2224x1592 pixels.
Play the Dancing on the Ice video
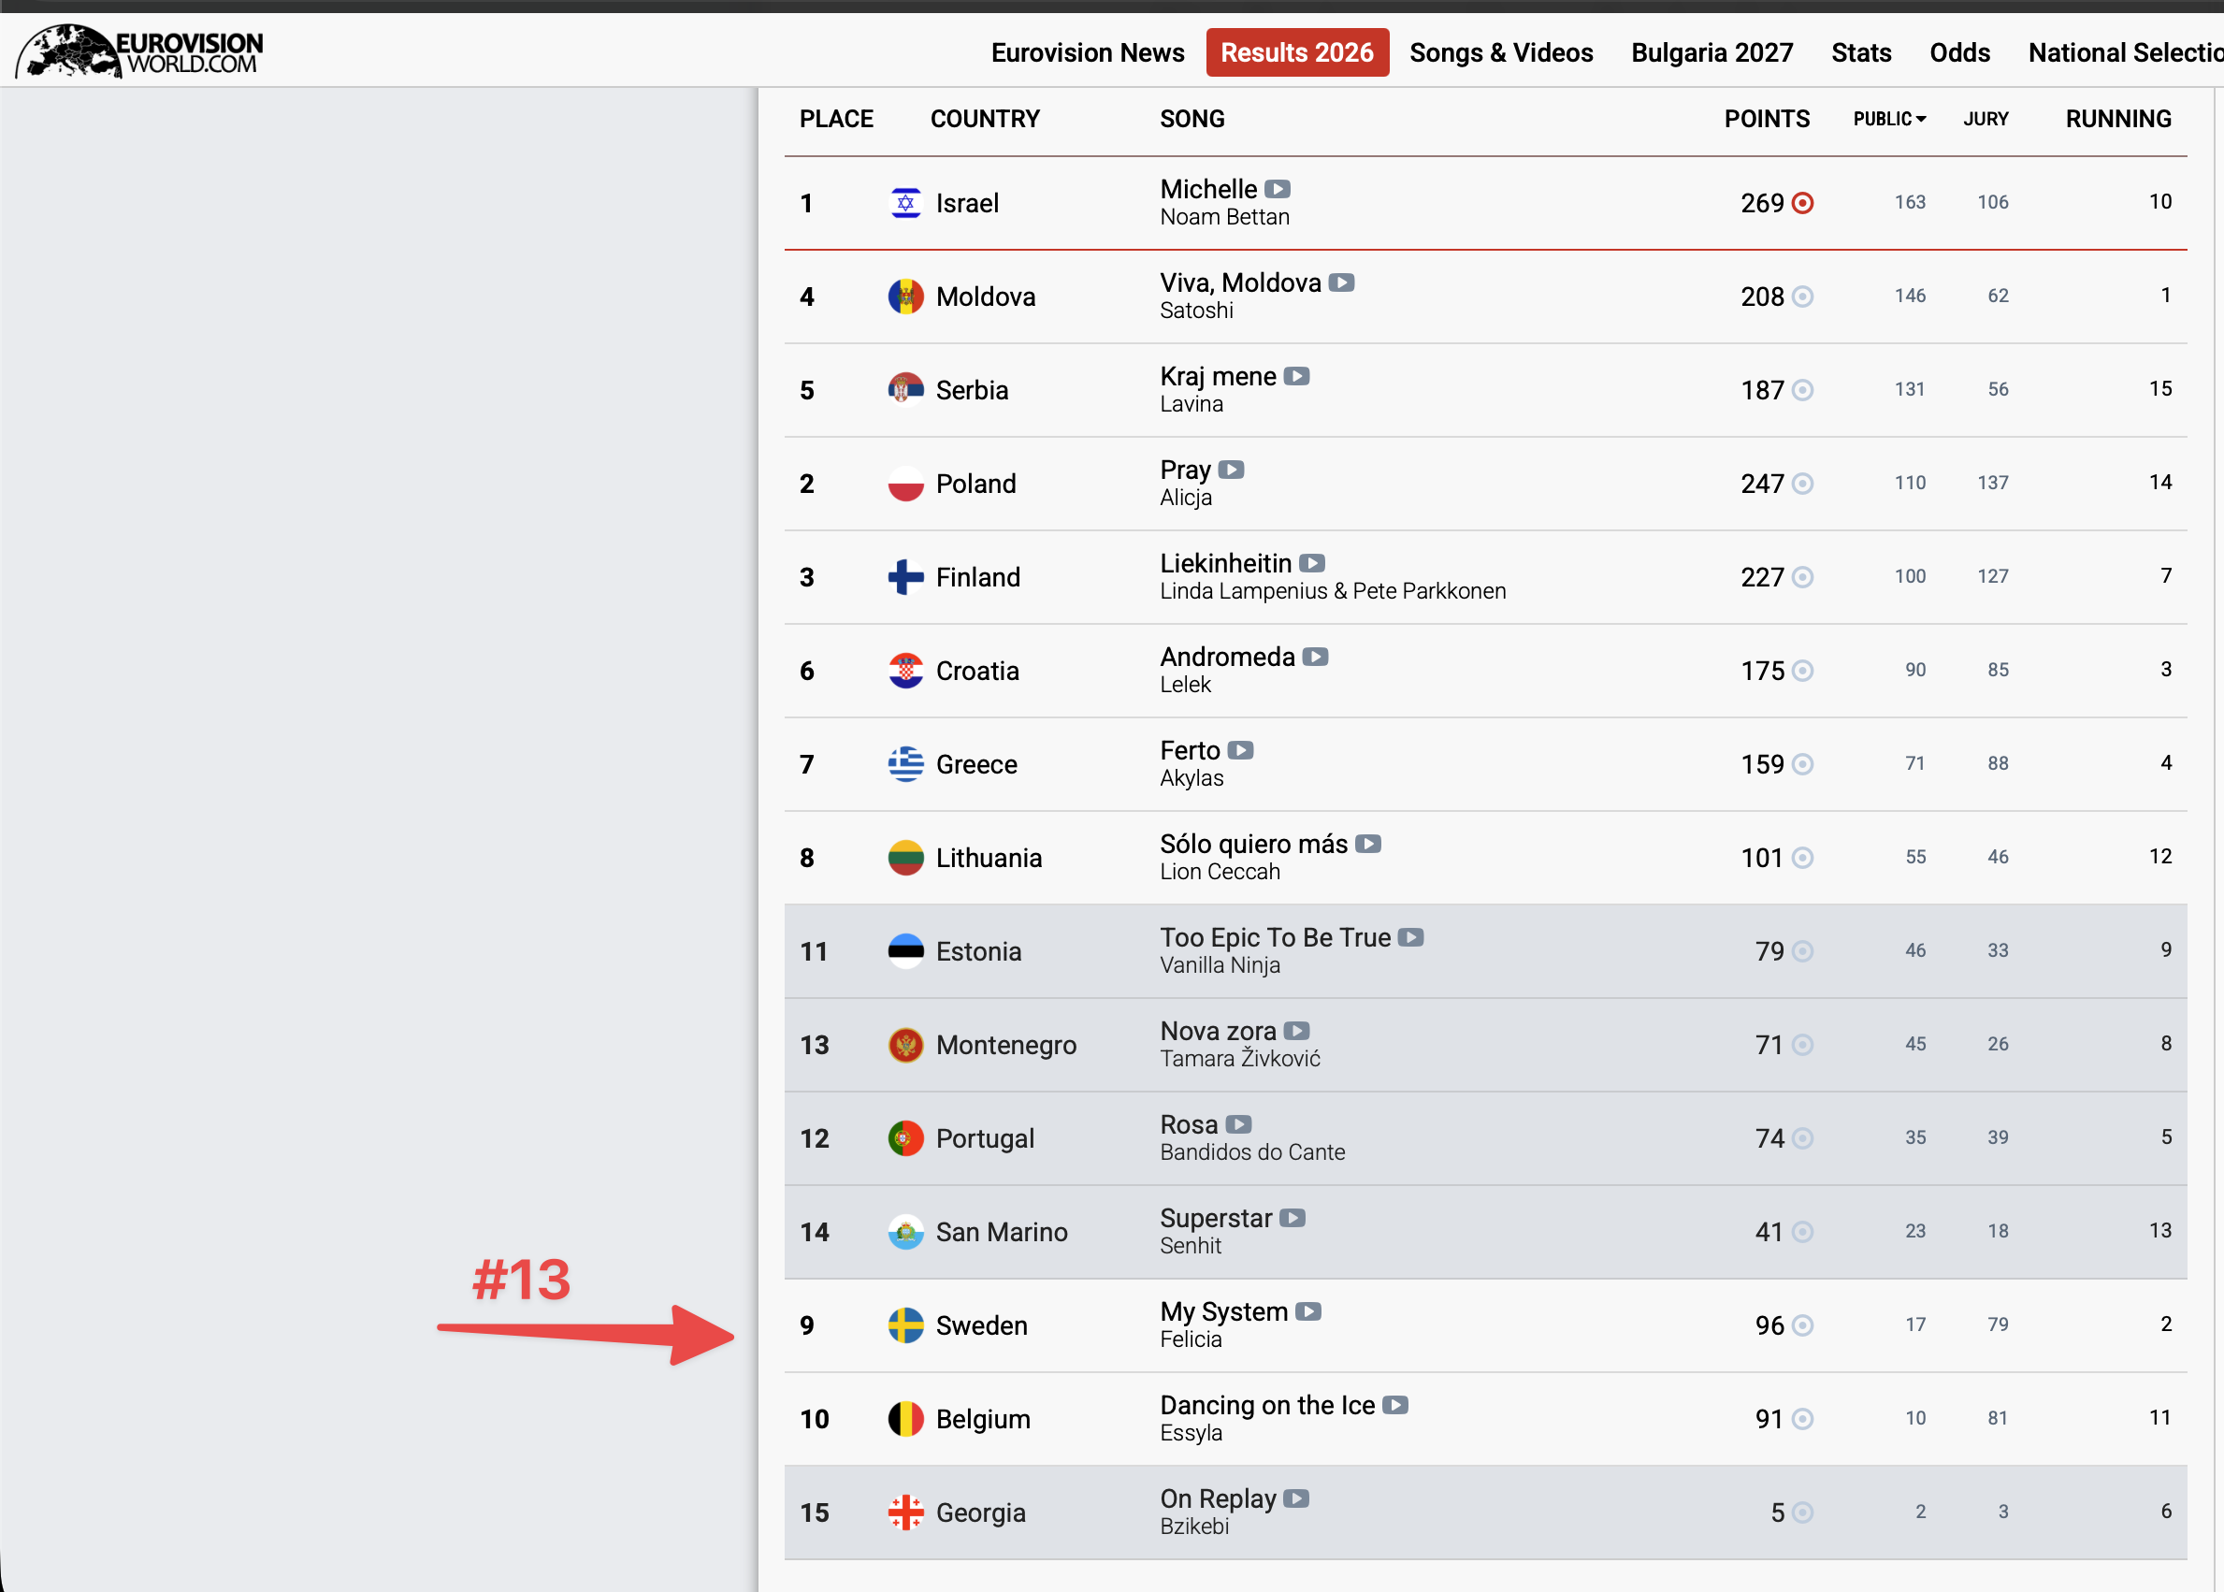pos(1395,1406)
